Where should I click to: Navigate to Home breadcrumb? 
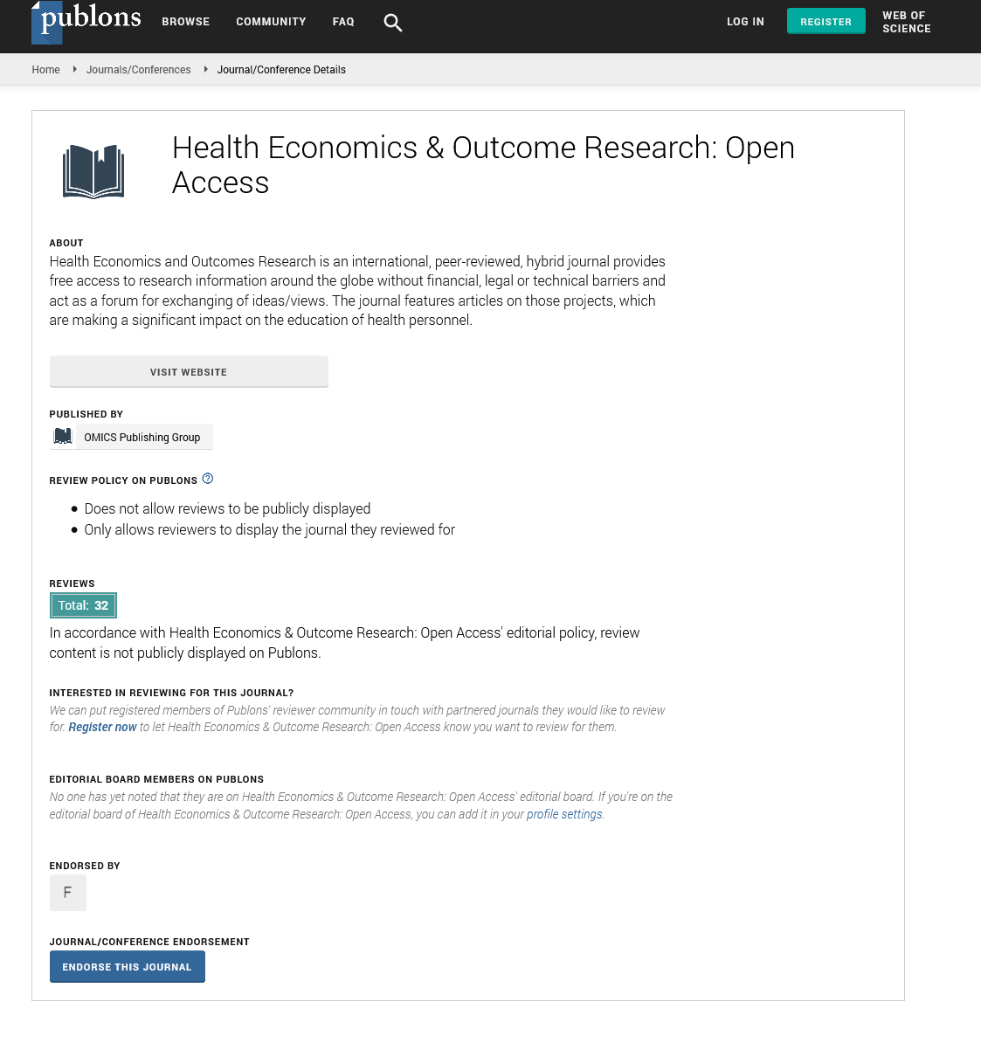(45, 70)
